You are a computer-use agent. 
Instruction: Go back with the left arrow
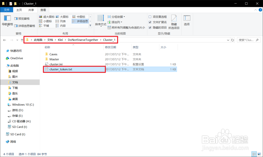click(x=4, y=40)
